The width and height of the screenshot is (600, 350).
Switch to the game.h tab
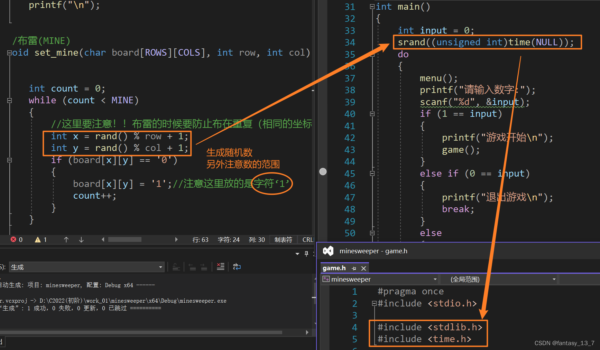334,268
